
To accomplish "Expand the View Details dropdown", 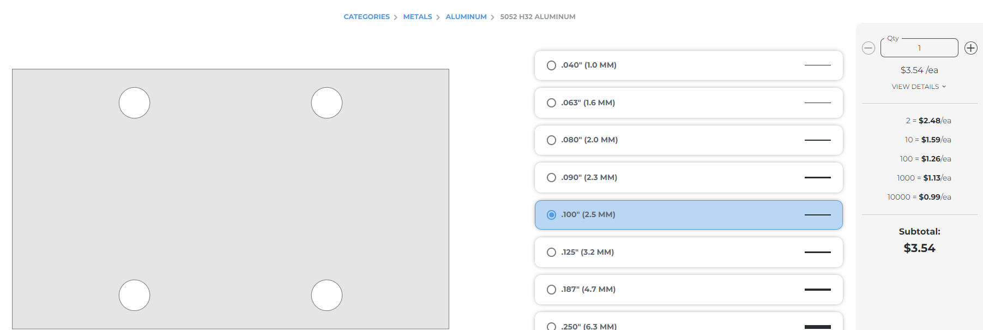I will point(919,87).
